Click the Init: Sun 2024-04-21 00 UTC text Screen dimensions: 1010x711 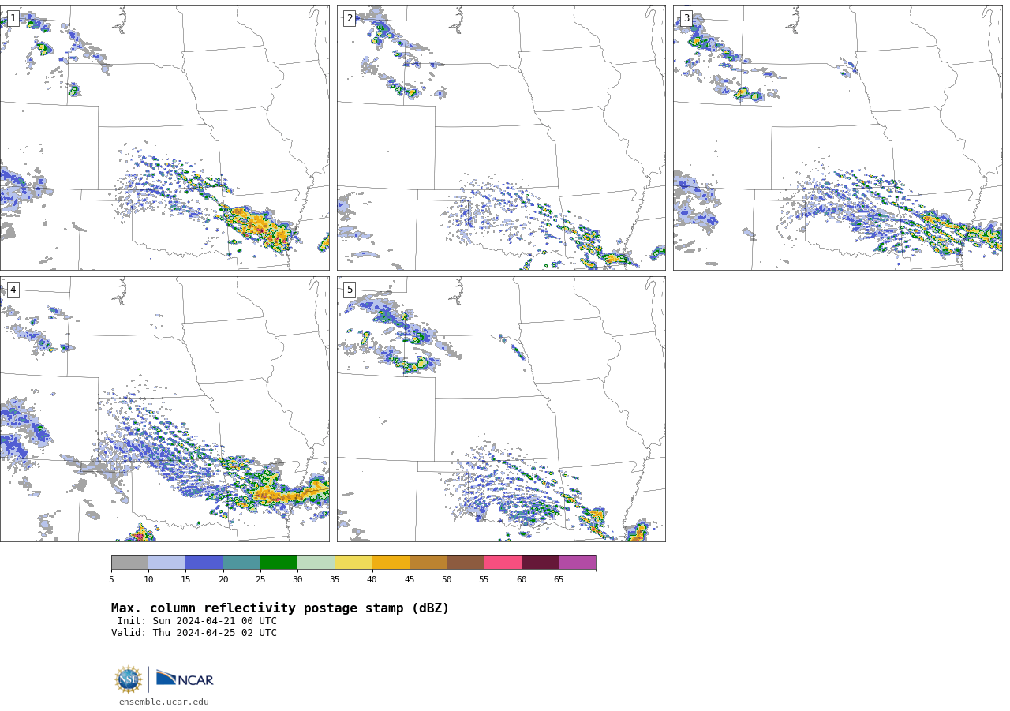pos(197,621)
